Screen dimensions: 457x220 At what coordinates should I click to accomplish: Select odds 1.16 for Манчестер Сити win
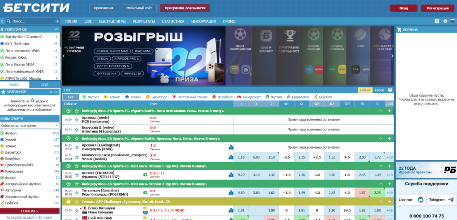(241, 157)
